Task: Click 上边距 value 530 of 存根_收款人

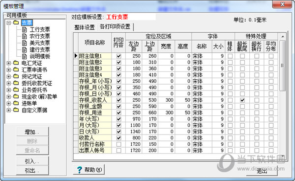Action: (150, 100)
